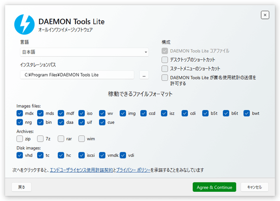Uncheck the vdi disk image format
The height and width of the screenshot is (201, 280).
[123, 155]
